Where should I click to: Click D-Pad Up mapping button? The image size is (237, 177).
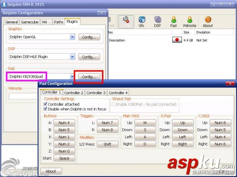(183, 123)
